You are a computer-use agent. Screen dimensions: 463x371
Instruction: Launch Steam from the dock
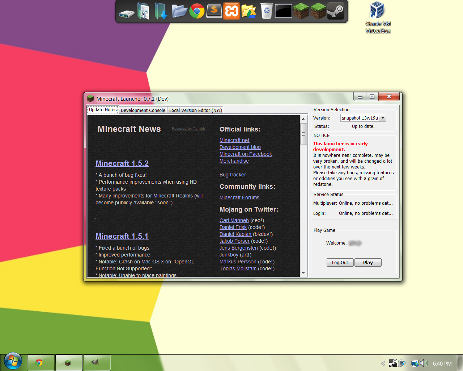[x=336, y=11]
